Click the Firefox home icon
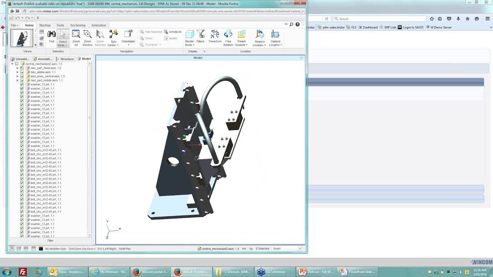 point(468,18)
